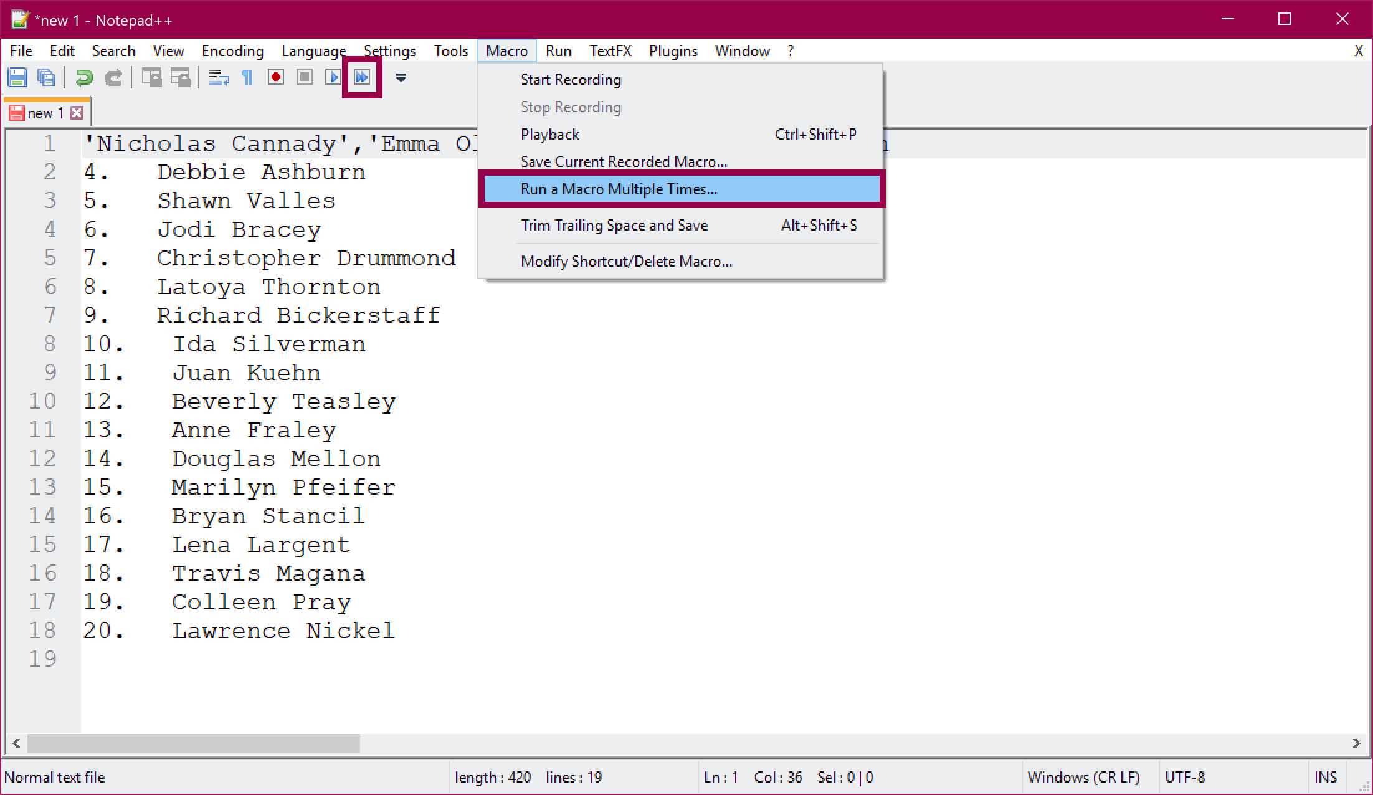The height and width of the screenshot is (795, 1373).
Task: Click Run Macro Multiple Times toolbar icon
Action: coord(362,77)
